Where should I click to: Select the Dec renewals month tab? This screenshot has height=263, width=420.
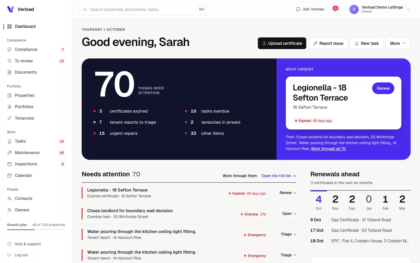(352, 202)
